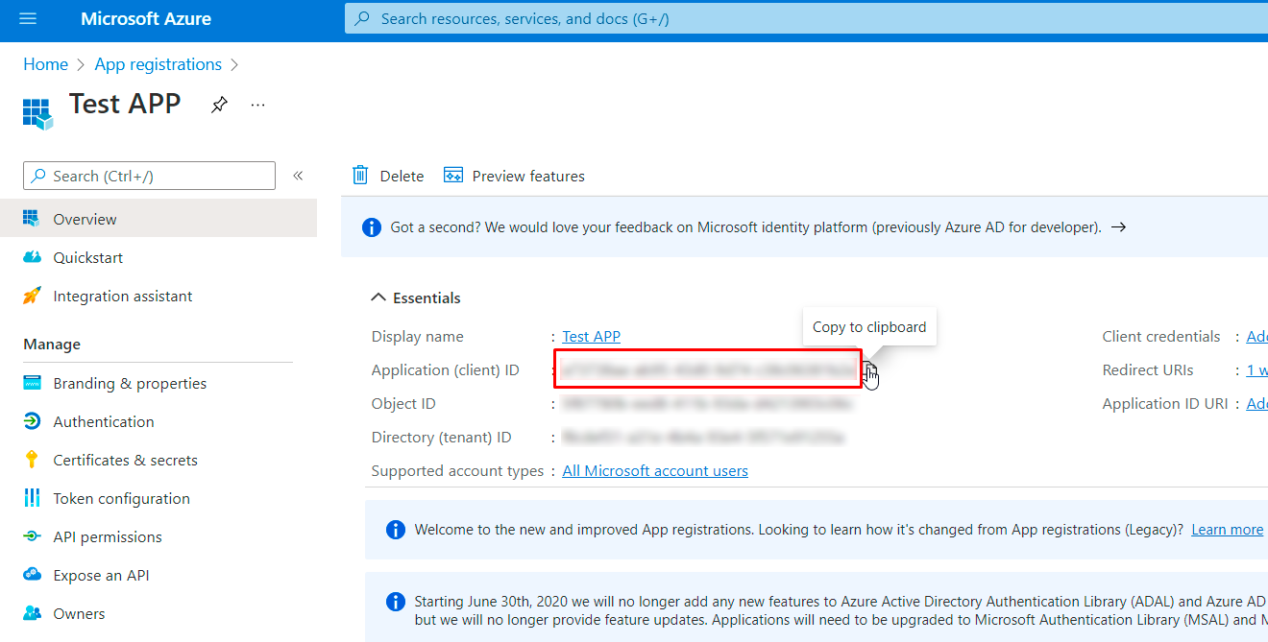Click the Microsoft Azure logo text
The height and width of the screenshot is (642, 1268).
point(146,19)
